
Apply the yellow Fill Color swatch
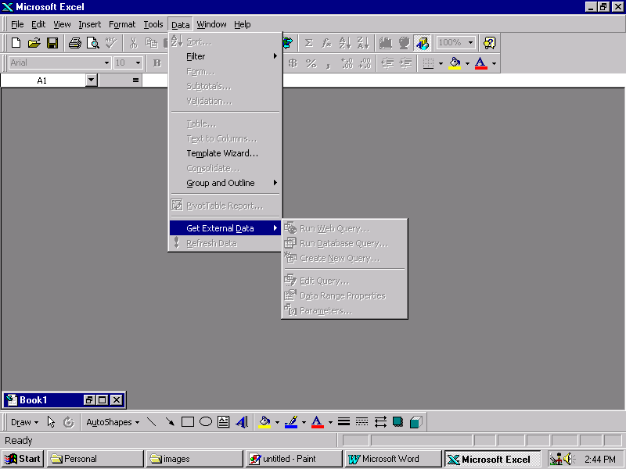coord(455,63)
